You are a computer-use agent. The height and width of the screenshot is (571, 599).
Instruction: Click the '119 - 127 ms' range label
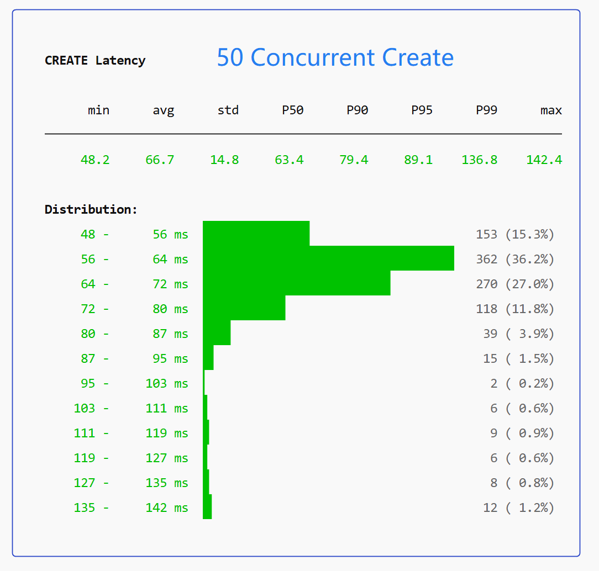[x=131, y=458]
